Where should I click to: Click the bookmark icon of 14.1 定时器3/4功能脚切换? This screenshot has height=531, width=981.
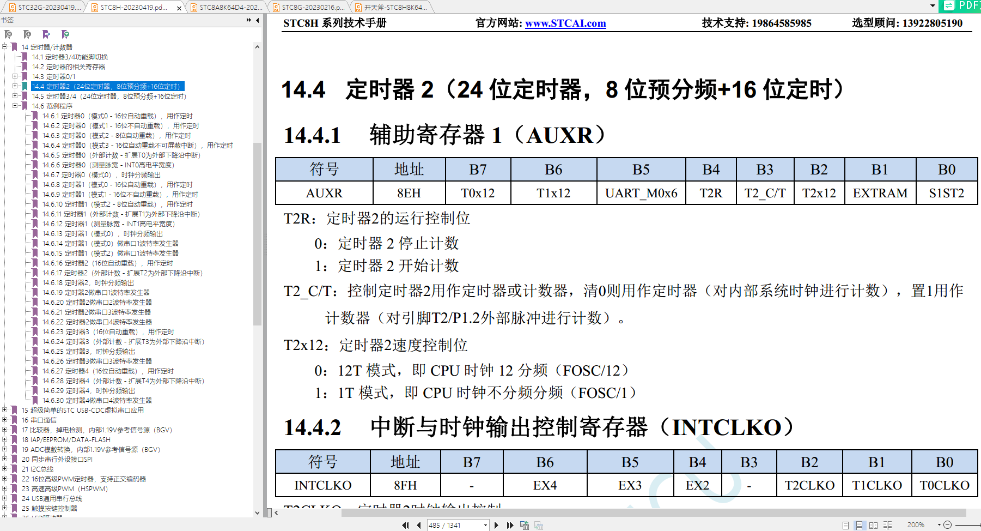(x=25, y=57)
